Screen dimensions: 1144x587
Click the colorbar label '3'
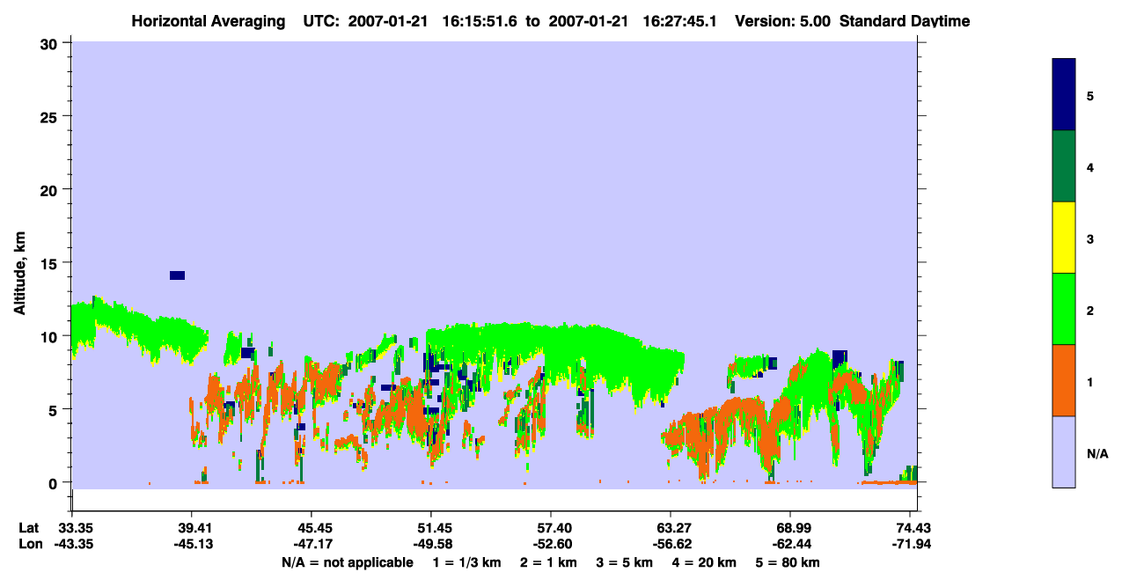pyautogui.click(x=1090, y=238)
